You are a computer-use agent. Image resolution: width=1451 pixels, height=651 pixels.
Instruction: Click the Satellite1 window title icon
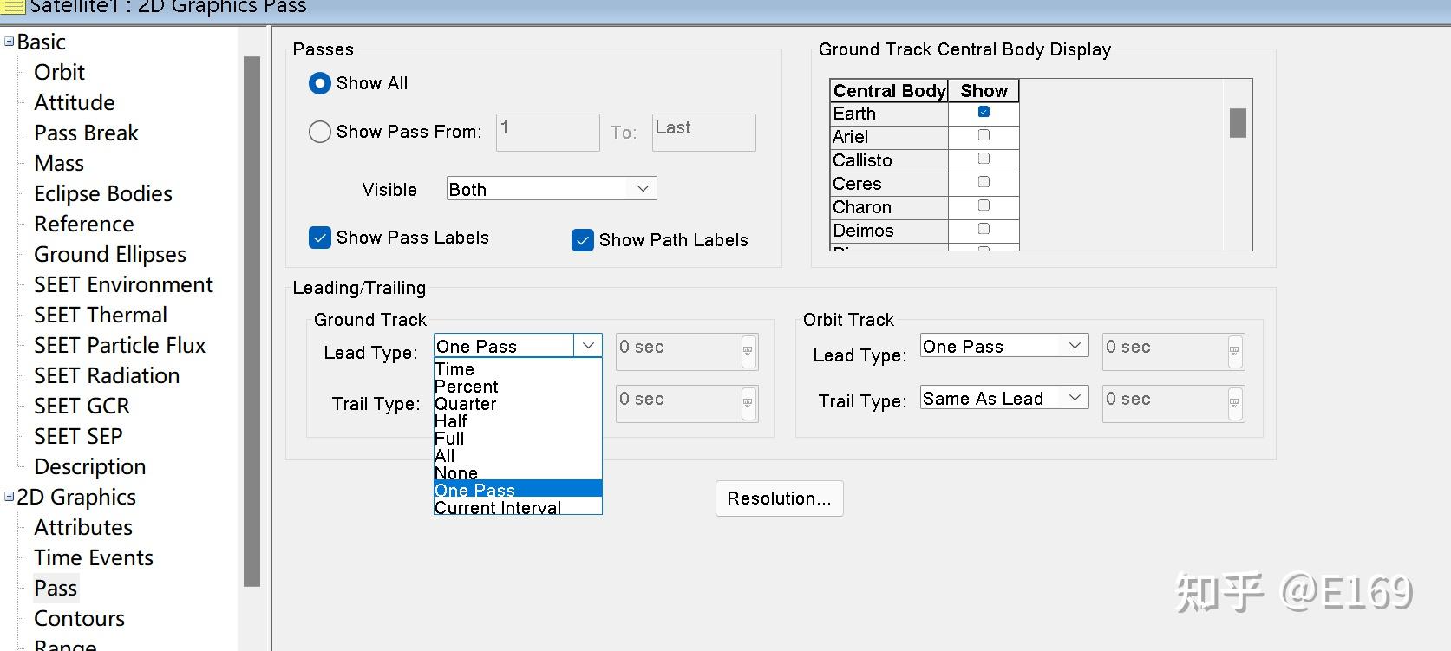tap(12, 7)
